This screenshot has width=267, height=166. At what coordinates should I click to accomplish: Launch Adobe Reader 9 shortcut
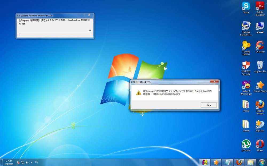point(260,6)
